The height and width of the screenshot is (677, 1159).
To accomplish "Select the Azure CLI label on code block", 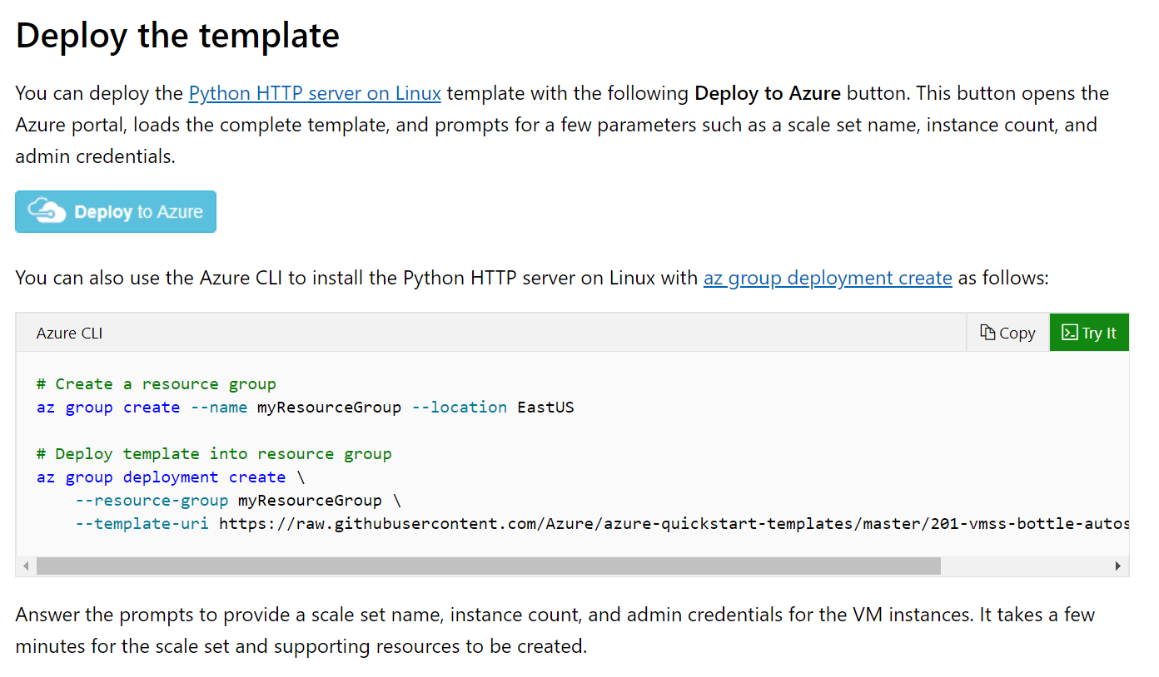I will [69, 333].
